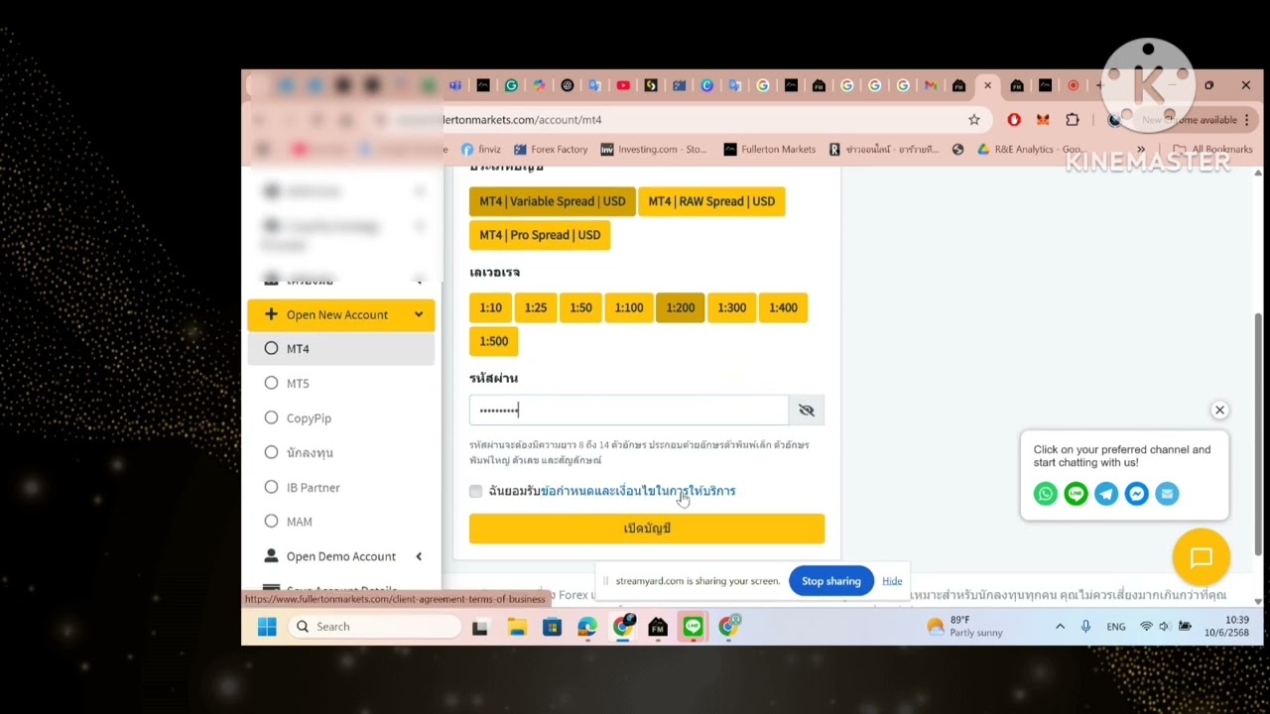
Task: Open the yellow live chat bubble
Action: [1201, 557]
